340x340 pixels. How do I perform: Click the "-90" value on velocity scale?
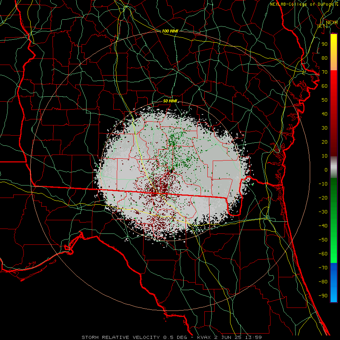[x=323, y=295]
